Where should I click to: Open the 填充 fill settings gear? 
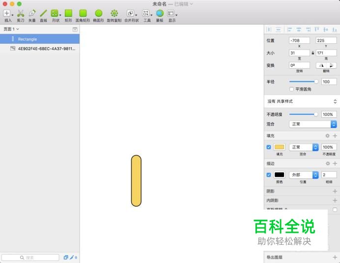point(327,136)
